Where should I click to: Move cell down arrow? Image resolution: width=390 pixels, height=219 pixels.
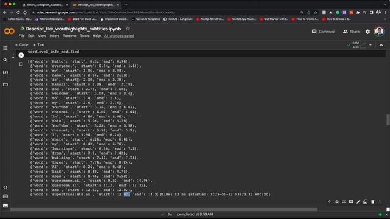(x=337, y=202)
